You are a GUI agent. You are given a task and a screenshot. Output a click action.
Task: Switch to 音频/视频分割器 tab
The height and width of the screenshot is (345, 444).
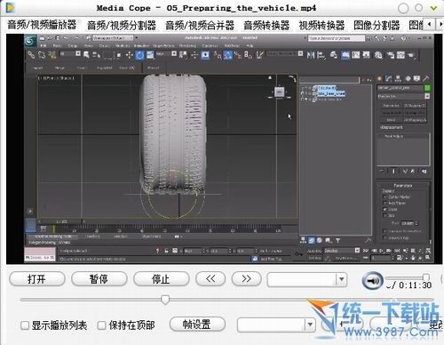[122, 25]
